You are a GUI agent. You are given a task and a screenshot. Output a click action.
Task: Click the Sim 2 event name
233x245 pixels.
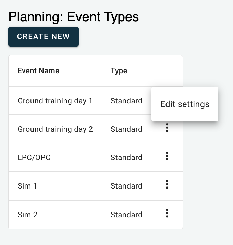point(27,215)
